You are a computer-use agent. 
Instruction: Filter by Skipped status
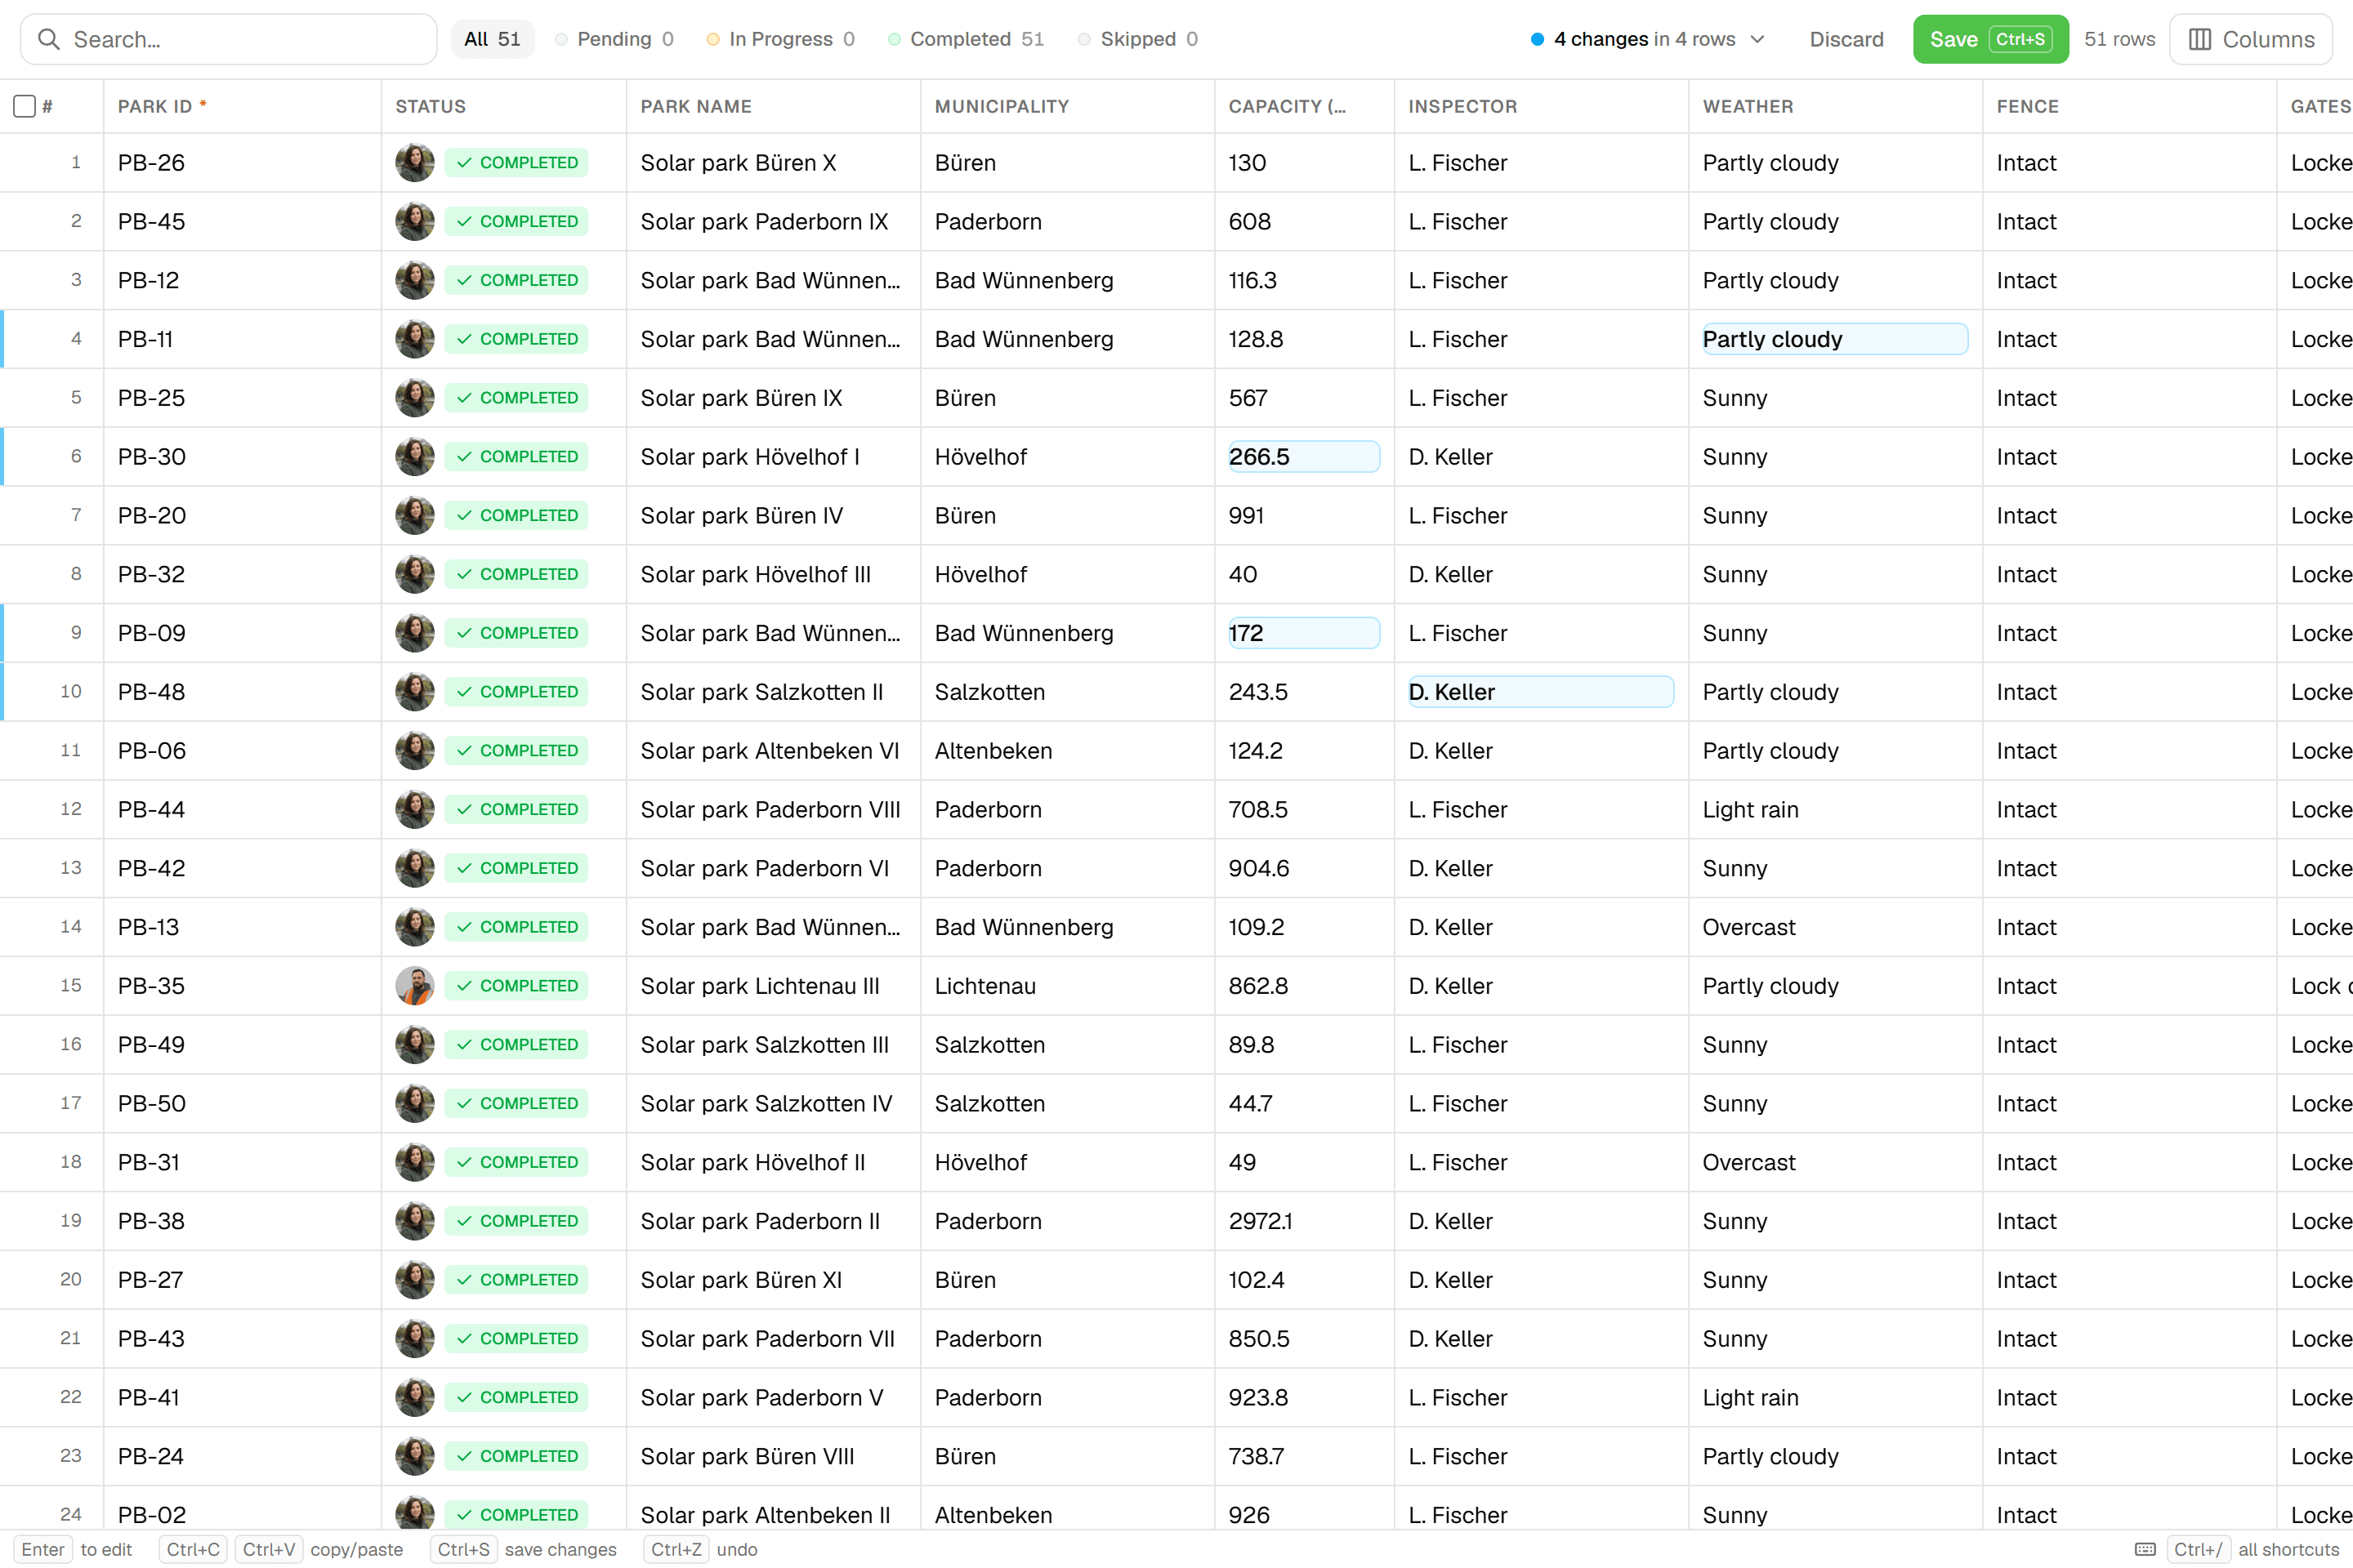click(1137, 39)
